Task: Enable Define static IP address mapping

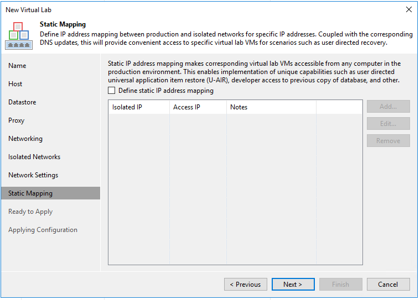Action: coord(112,91)
